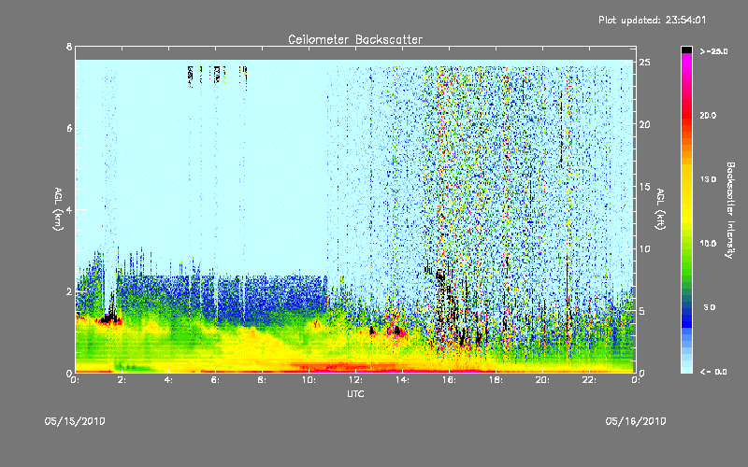Screen dimensions: 748x467
Task: Select the 2 tick on the km axis
Action: (69, 291)
